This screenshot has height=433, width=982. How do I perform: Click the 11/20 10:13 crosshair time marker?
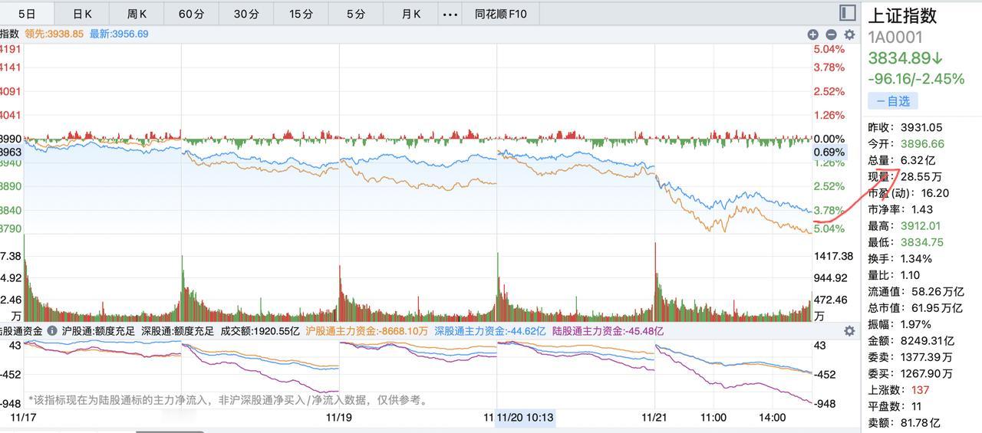526,418
